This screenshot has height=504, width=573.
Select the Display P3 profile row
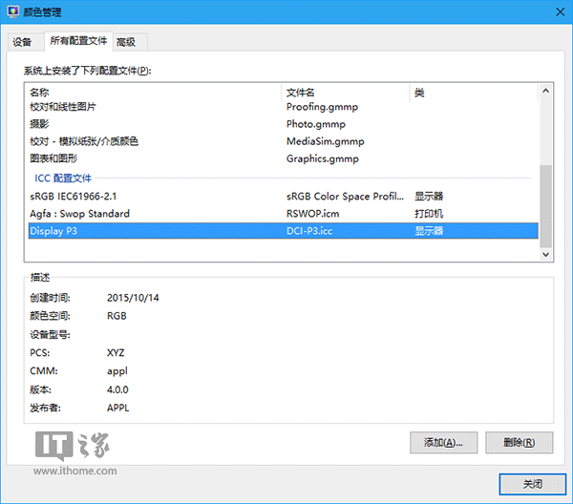[x=284, y=231]
